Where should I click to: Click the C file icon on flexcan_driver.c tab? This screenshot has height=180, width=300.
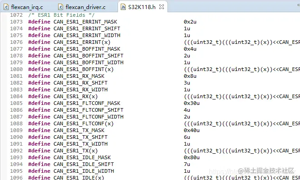coord(60,7)
